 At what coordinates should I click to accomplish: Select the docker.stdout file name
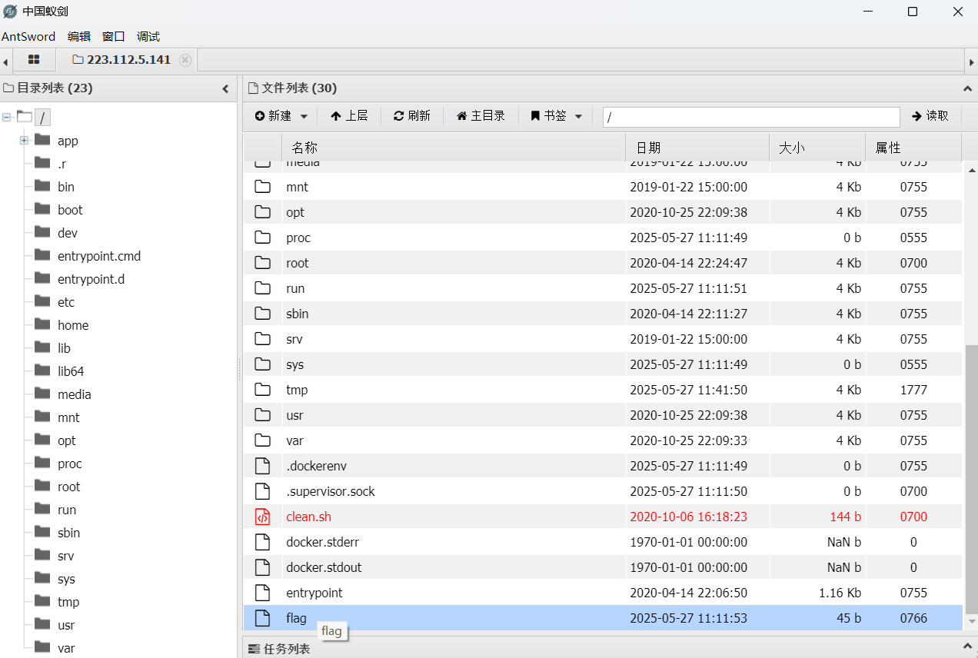tap(324, 567)
